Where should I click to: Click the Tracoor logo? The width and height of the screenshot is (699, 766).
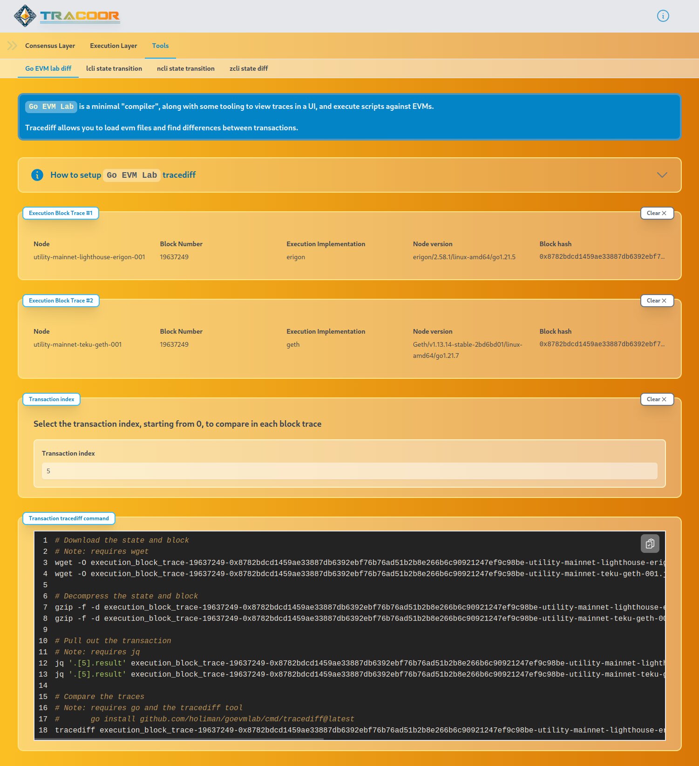click(67, 16)
